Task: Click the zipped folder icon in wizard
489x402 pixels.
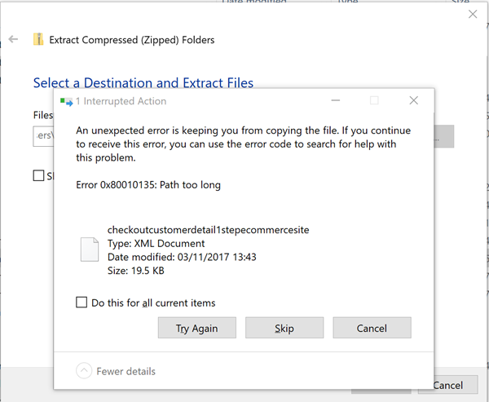Action: (38, 39)
